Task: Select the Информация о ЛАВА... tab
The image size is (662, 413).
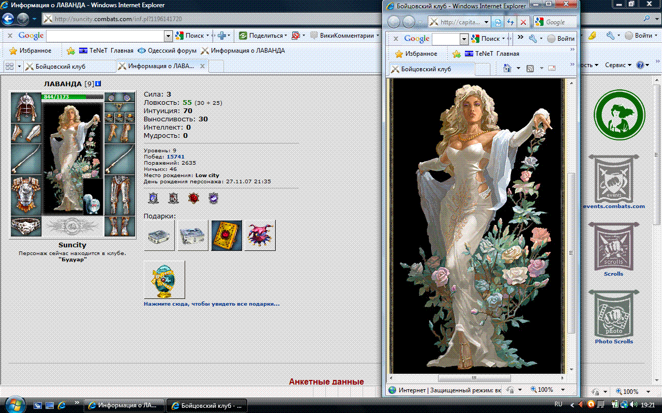Action: click(x=162, y=66)
